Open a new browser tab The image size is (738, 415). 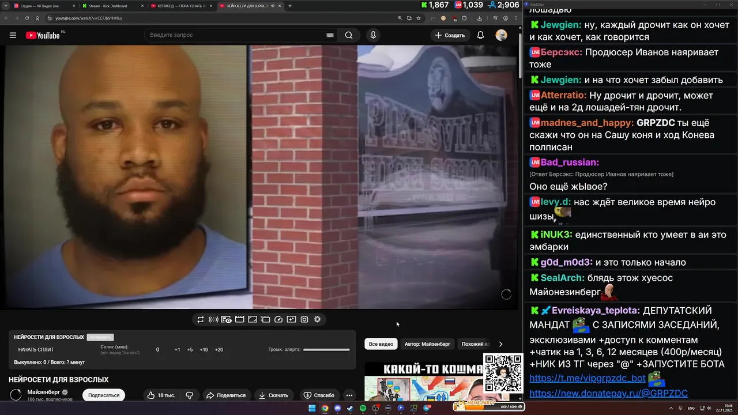point(289,6)
